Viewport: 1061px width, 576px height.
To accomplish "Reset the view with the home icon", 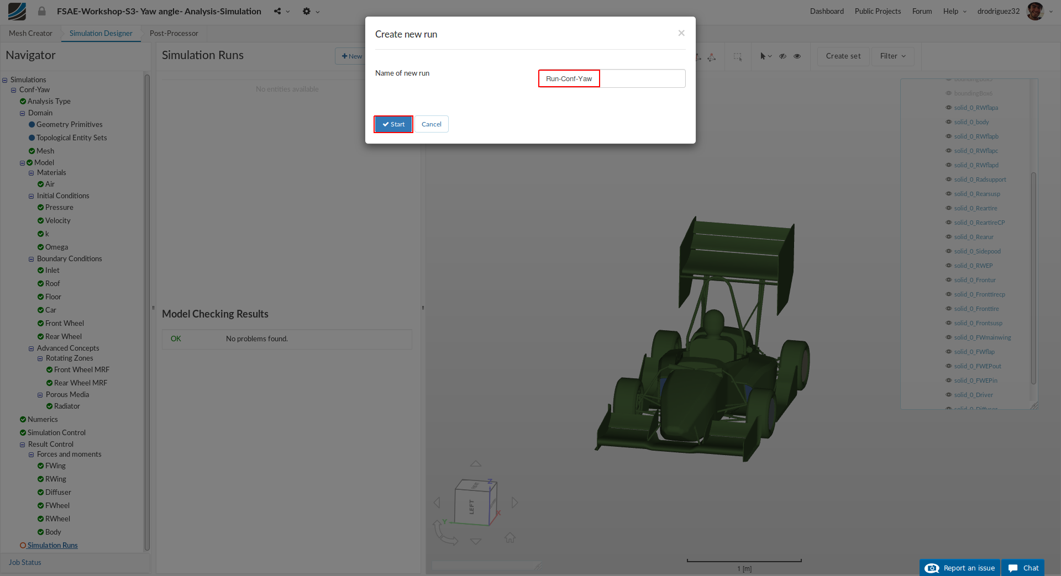I will click(510, 537).
